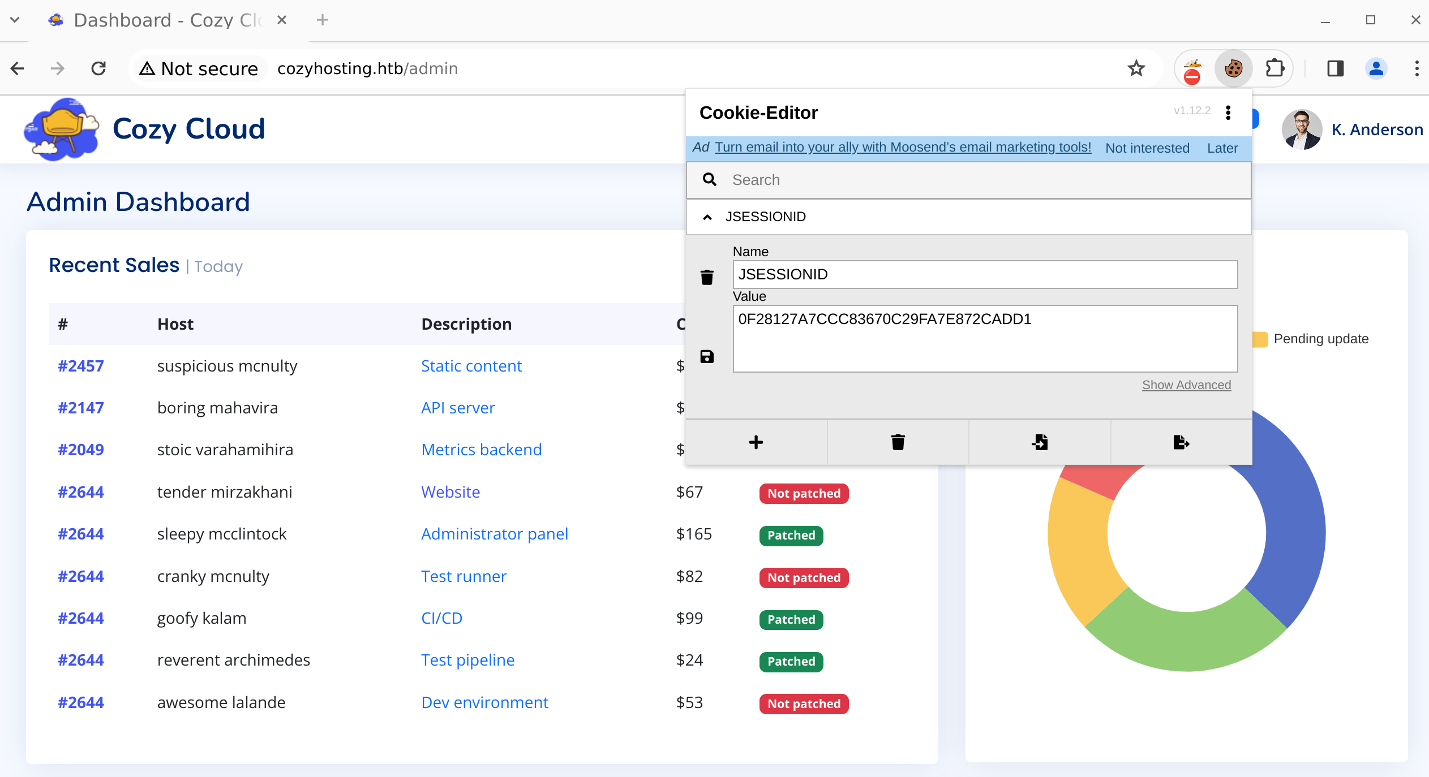
Task: Click the export cookies icon
Action: (1181, 442)
